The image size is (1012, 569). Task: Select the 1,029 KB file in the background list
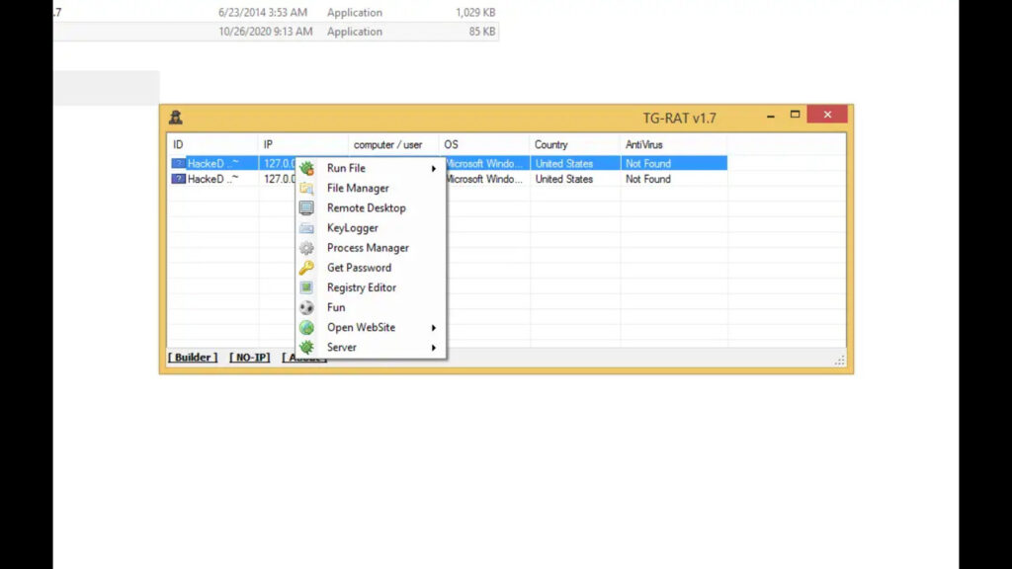tap(276, 12)
